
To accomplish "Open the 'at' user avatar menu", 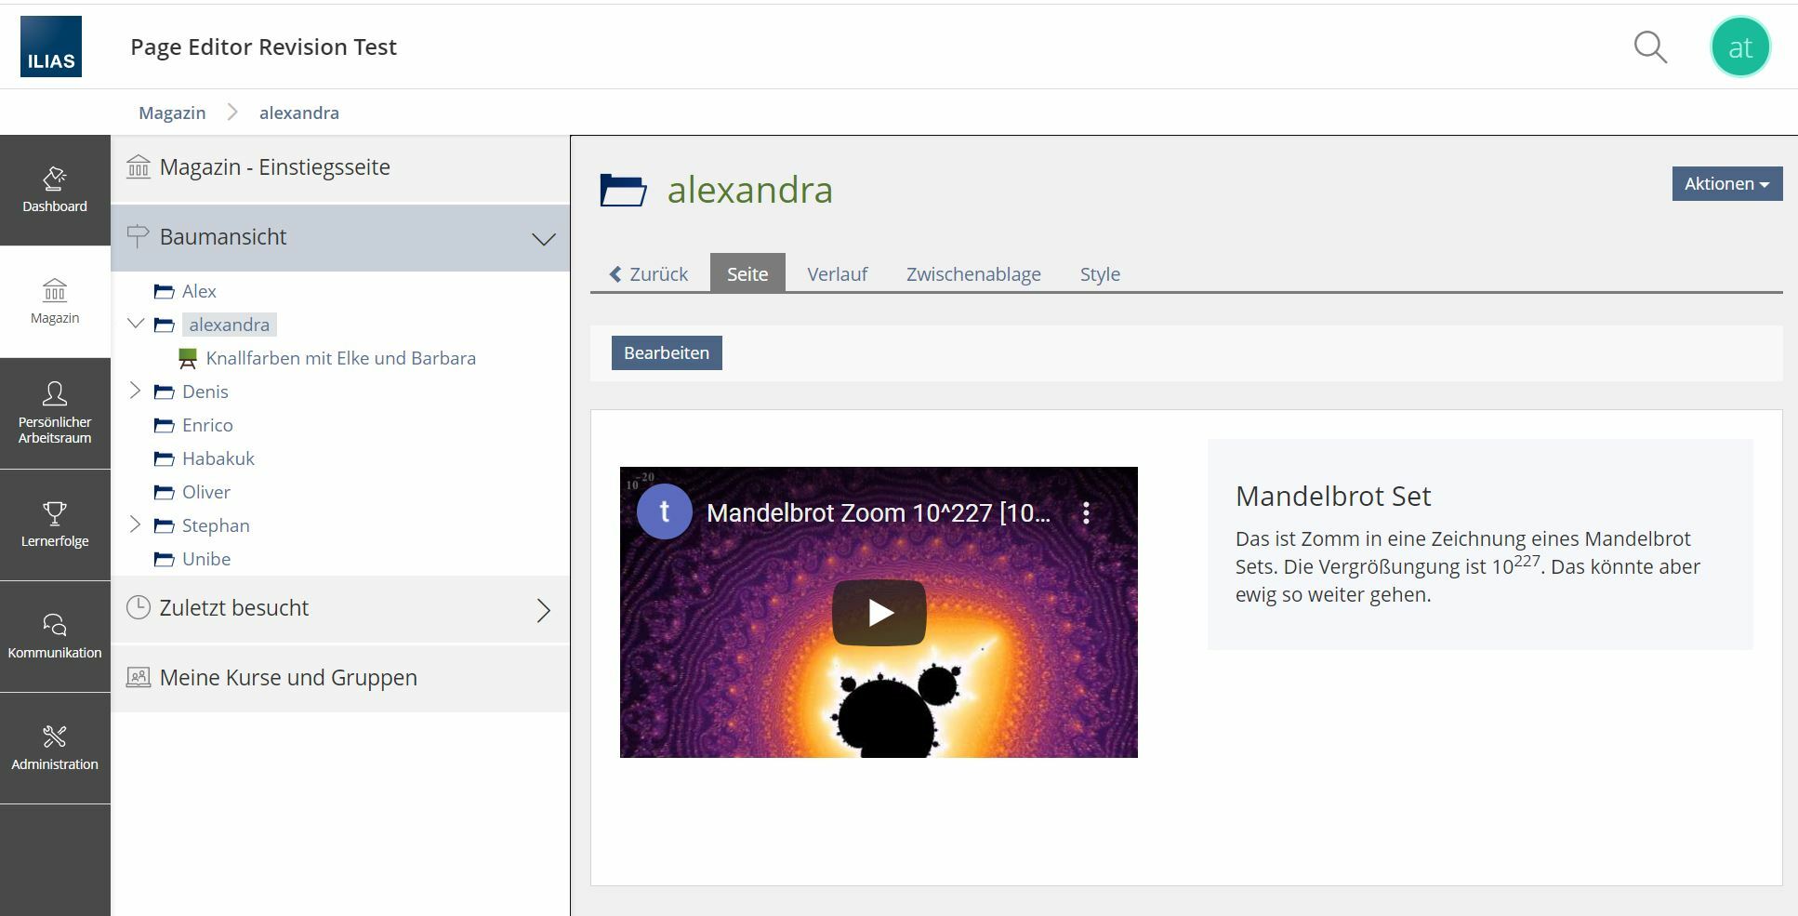I will [1739, 46].
